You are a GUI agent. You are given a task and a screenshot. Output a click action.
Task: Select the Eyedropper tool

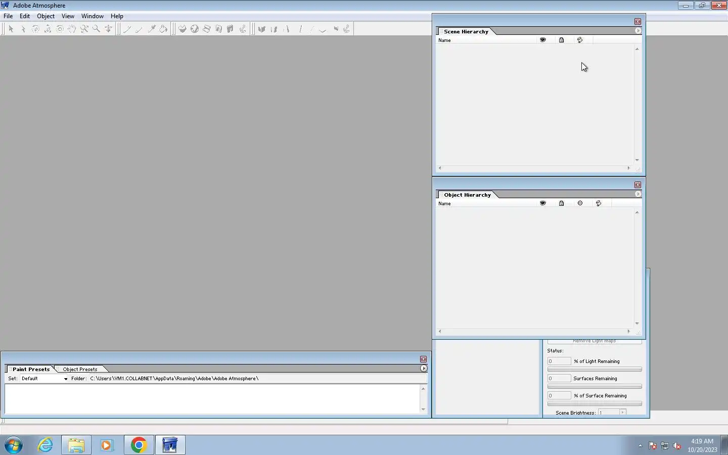[x=151, y=29]
